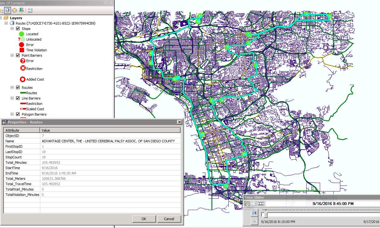Select List By Visibility view

click(14, 10)
